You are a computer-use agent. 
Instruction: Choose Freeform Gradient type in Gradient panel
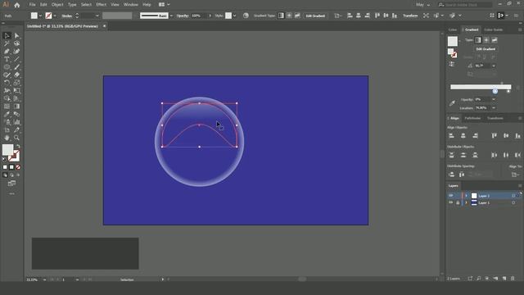[x=495, y=40]
